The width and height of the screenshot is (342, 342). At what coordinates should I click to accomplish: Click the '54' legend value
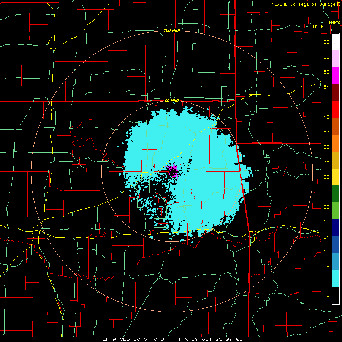[326, 87]
